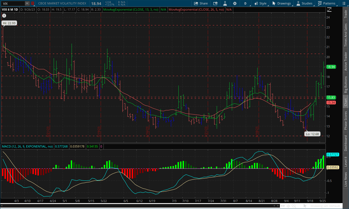Click the 0.57727 MACD value tag

[333, 154]
